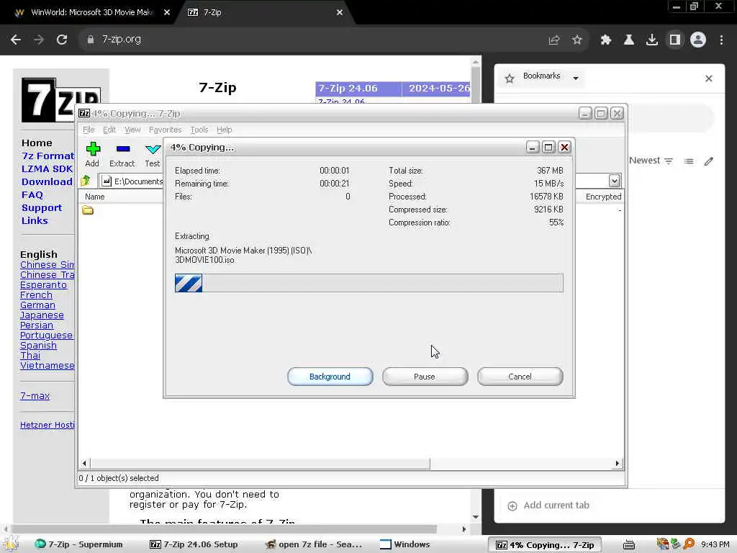This screenshot has height=553, width=737.
Task: Click the taskbar clock showing 9:43 PM
Action: pyautogui.click(x=715, y=544)
